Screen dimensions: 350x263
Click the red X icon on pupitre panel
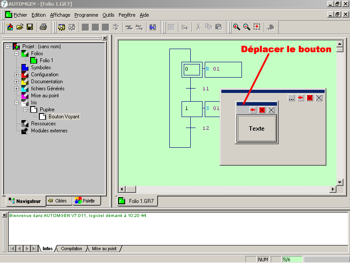pyautogui.click(x=310, y=98)
